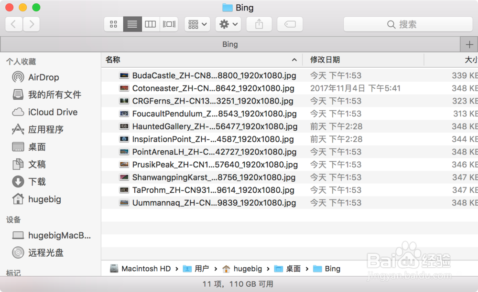Open 文稿 in the sidebar
This screenshot has width=478, height=292.
(29, 164)
